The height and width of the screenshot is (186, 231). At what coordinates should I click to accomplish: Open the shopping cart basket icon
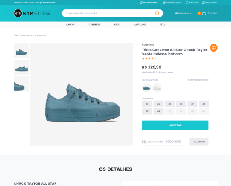[x=204, y=13]
